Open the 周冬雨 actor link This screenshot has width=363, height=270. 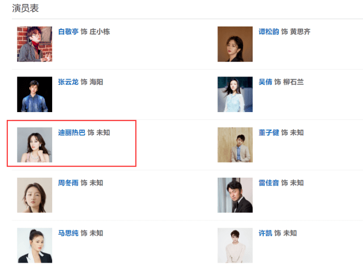click(x=68, y=183)
